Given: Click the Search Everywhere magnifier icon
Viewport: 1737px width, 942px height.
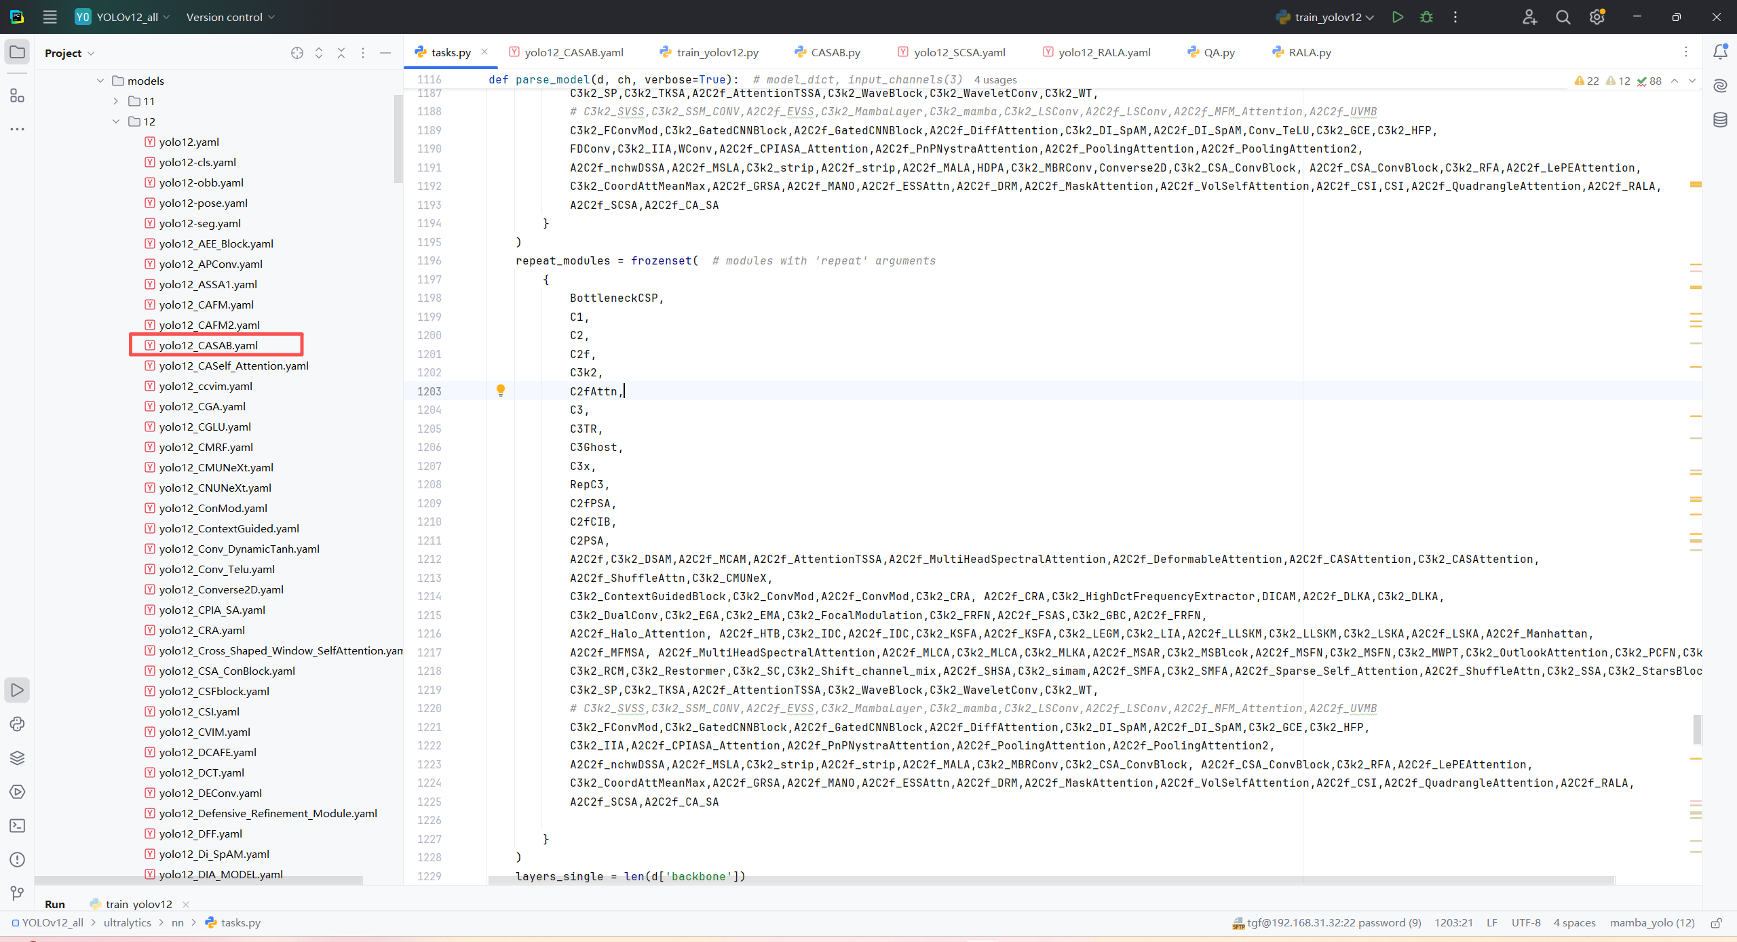Looking at the screenshot, I should pos(1563,17).
